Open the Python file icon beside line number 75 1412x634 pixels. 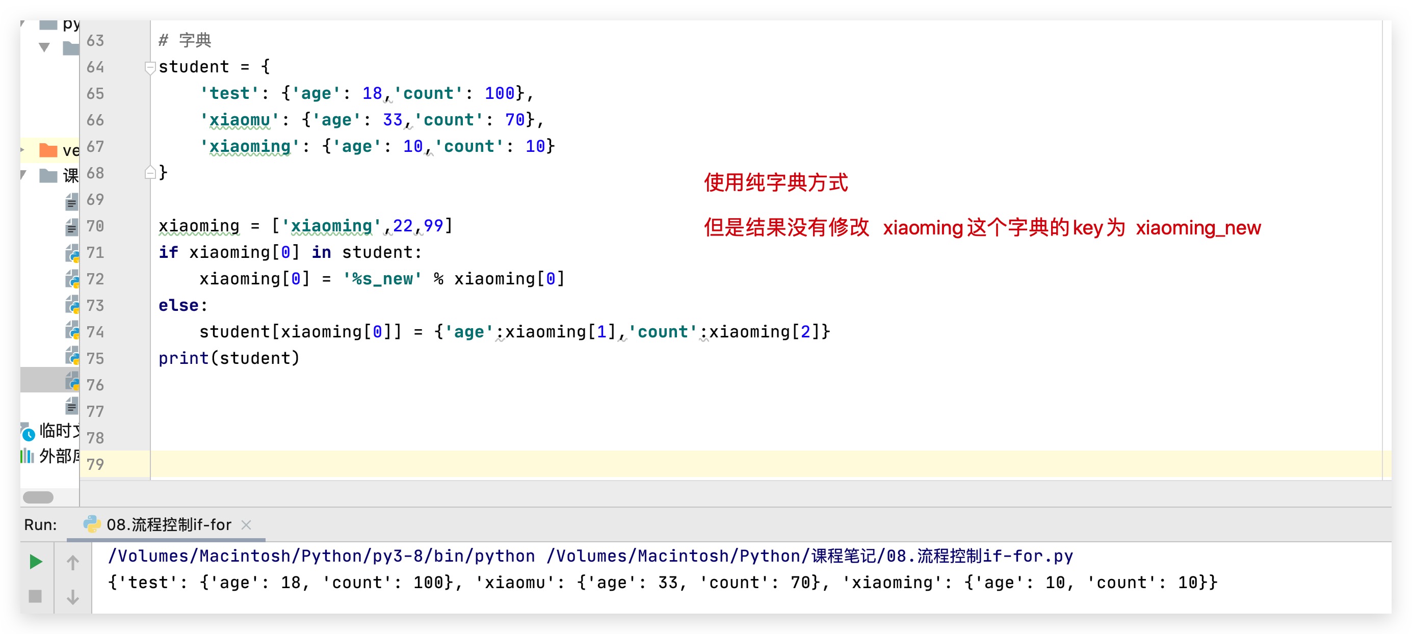click(x=72, y=356)
